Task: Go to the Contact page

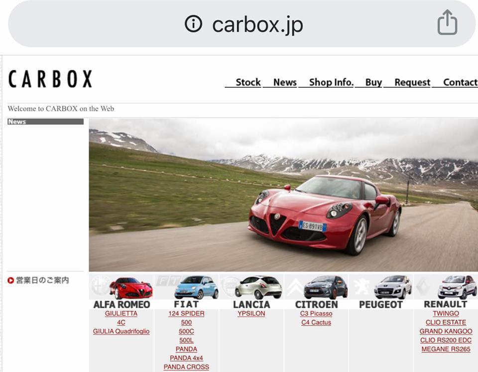Action: pos(460,83)
